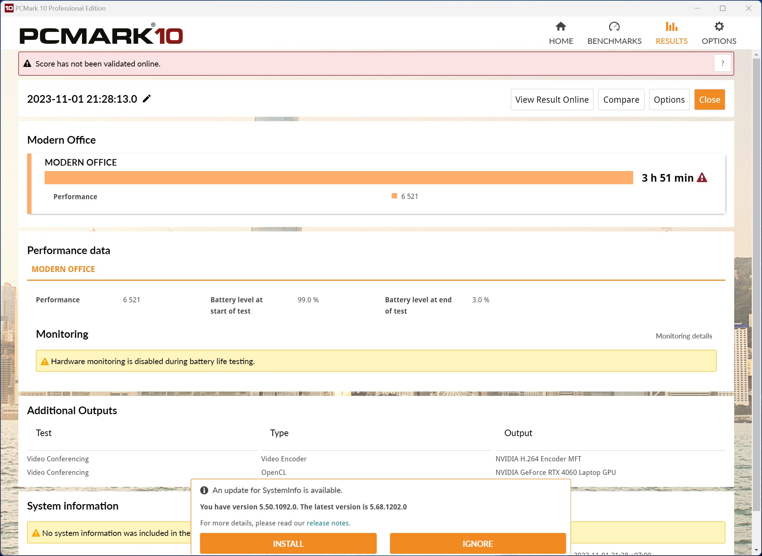Click the Video Conferencing row for OpenCL
This screenshot has width=762, height=556.
58,472
